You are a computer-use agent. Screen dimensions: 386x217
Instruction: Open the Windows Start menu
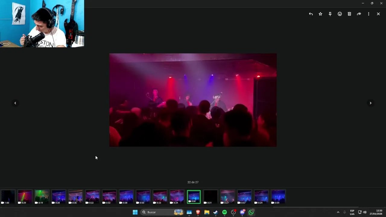[x=135, y=212]
